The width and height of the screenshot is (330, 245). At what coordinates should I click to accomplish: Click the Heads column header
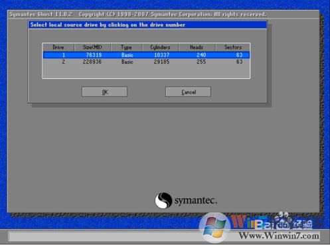pyautogui.click(x=197, y=47)
